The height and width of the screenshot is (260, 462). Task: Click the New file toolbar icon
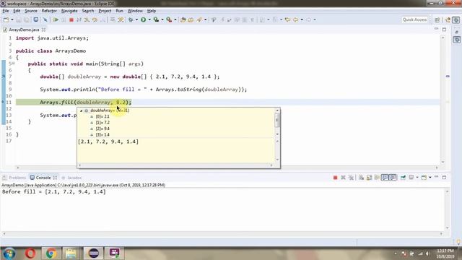[x=6, y=19]
